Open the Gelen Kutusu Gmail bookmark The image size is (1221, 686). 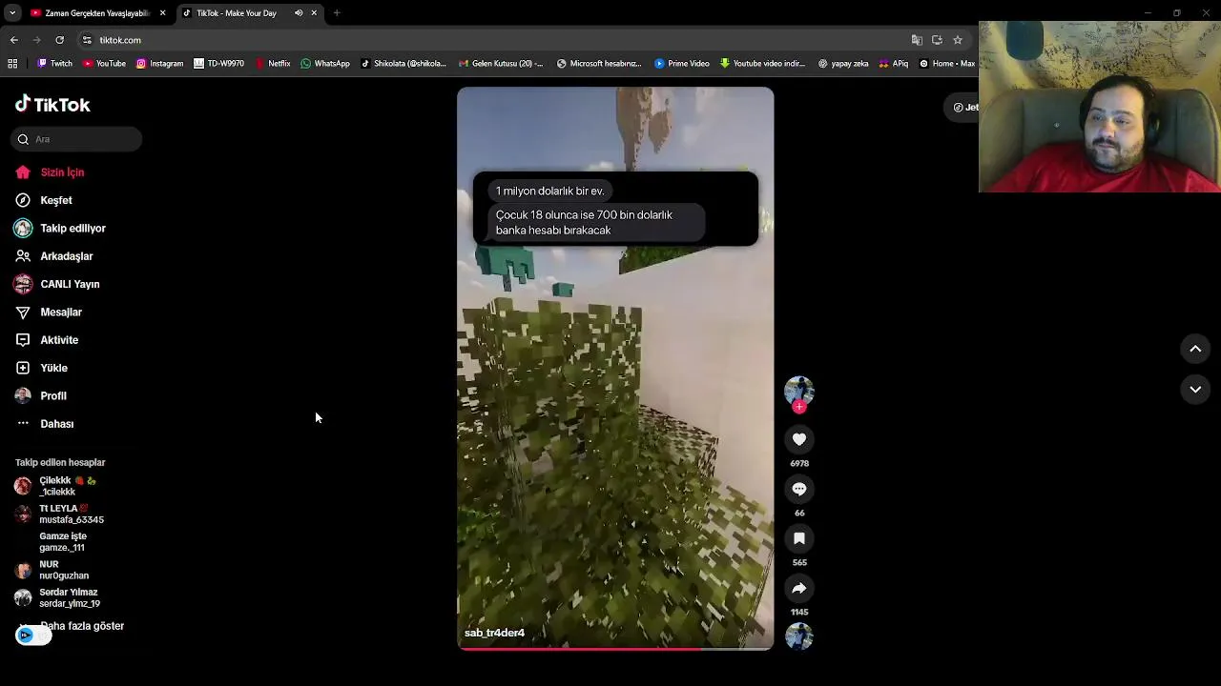tap(501, 64)
